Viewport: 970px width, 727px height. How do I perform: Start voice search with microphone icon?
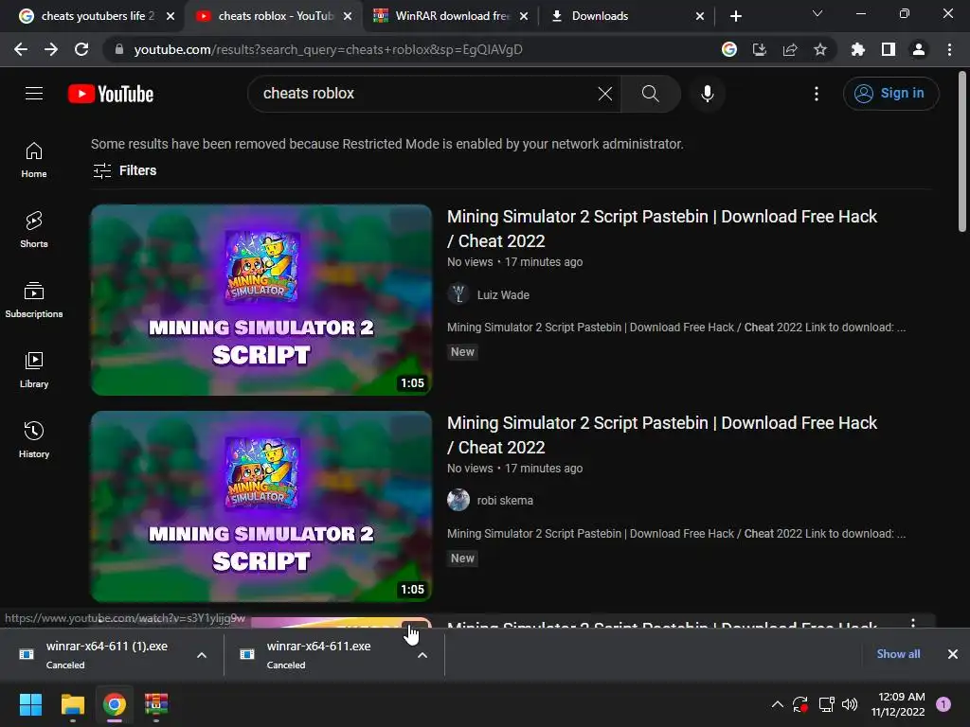[x=707, y=94]
